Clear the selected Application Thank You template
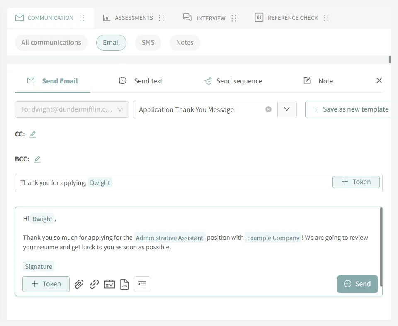Viewport: 398px width, 326px height. pos(268,109)
